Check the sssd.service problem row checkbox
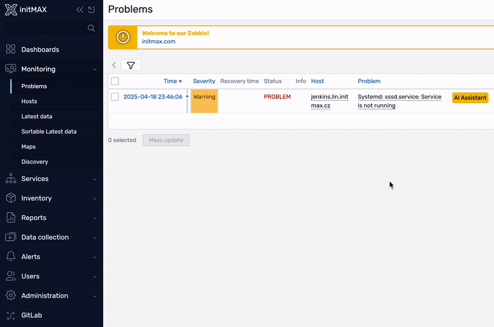 point(115,97)
